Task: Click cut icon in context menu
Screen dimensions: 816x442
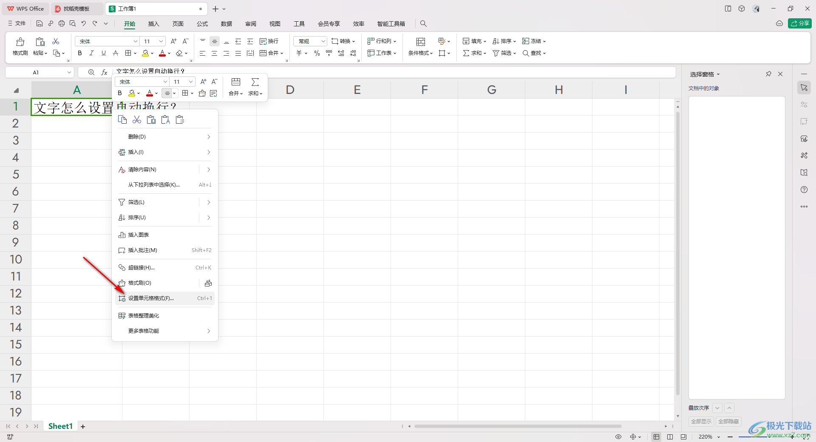Action: (x=137, y=120)
